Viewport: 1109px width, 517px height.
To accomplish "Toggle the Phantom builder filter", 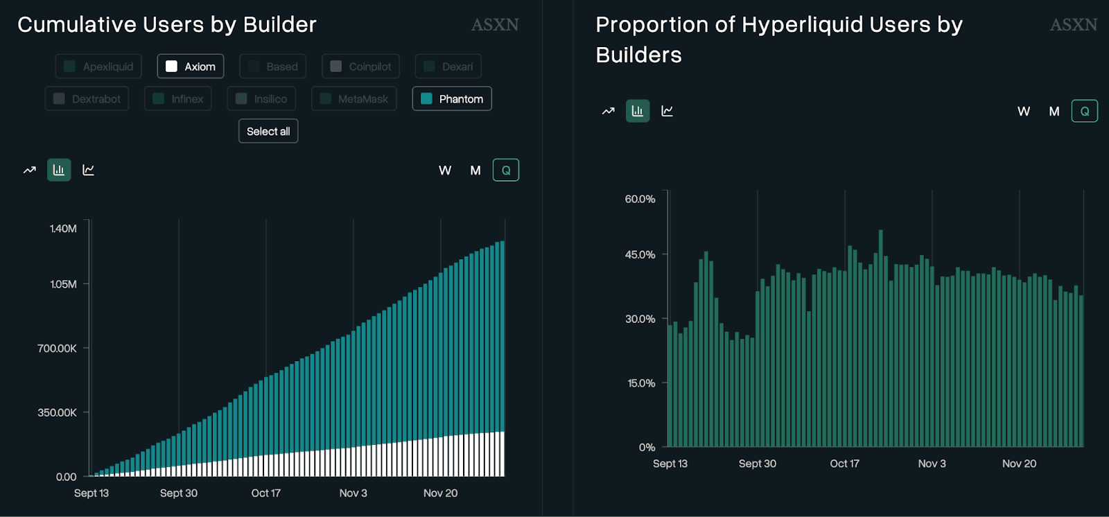I will (452, 99).
